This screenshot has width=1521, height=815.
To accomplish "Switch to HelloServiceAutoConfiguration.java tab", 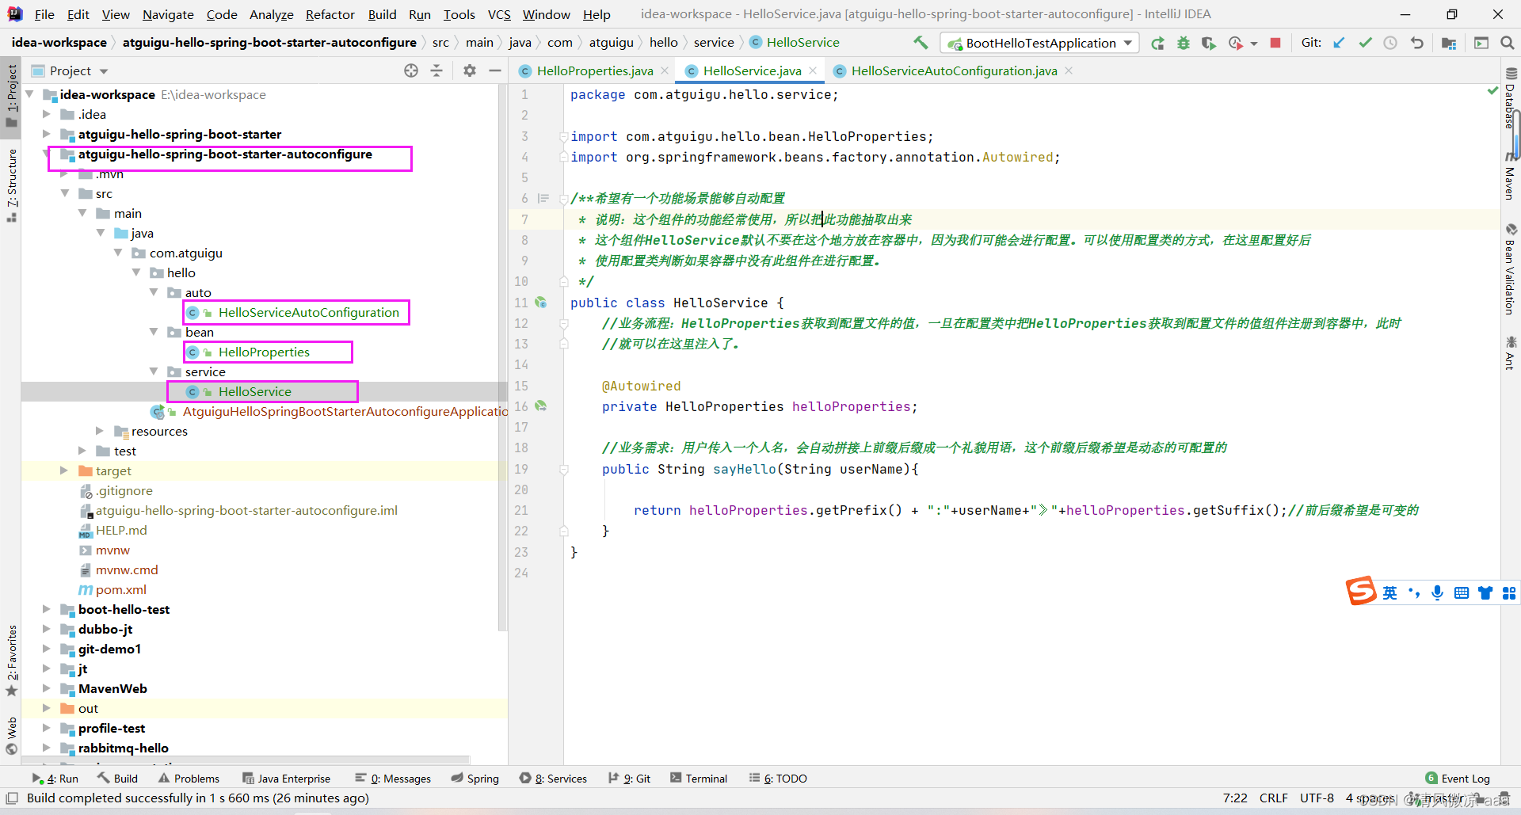I will tap(954, 70).
